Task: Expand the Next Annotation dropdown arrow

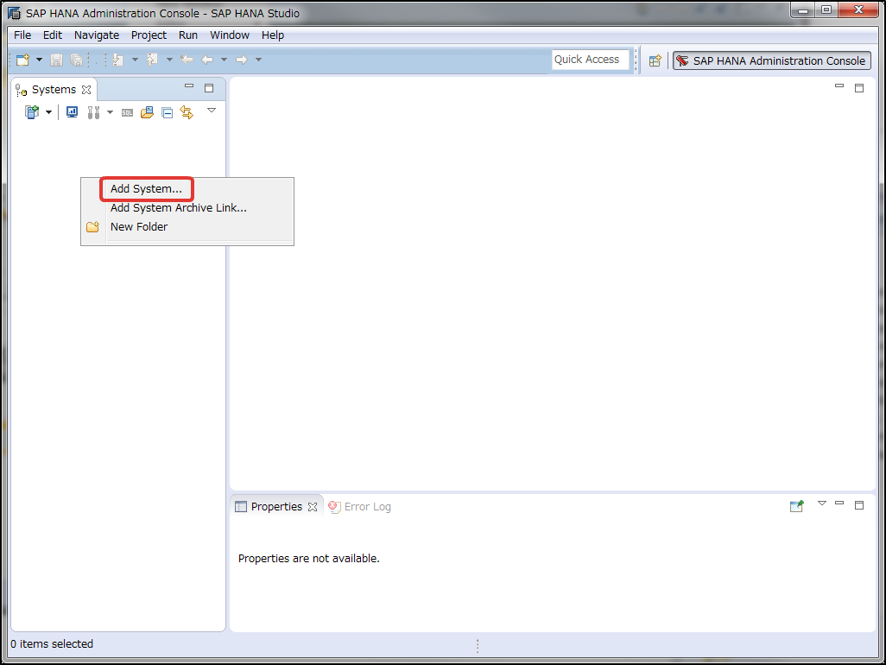Action: pos(135,60)
